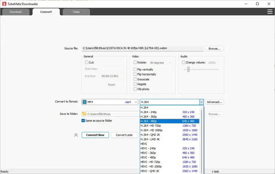Click the End time input field
Image resolution: width=275 pixels, height=174 pixels.
(x=112, y=76)
